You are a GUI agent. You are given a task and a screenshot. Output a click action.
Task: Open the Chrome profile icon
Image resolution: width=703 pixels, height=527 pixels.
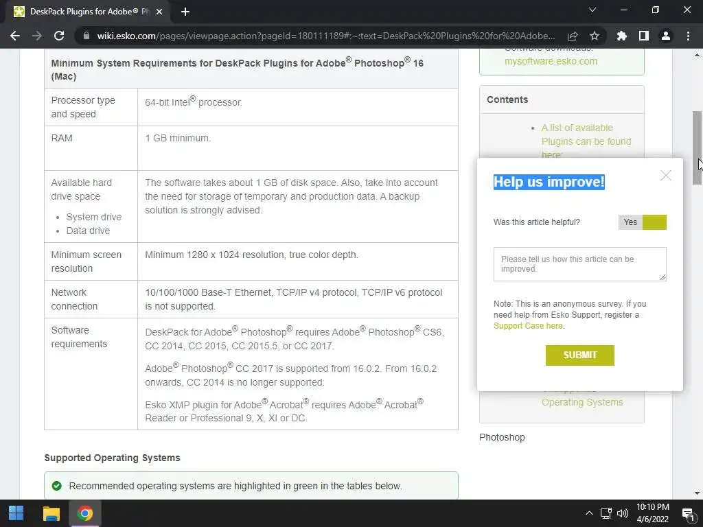(x=666, y=36)
